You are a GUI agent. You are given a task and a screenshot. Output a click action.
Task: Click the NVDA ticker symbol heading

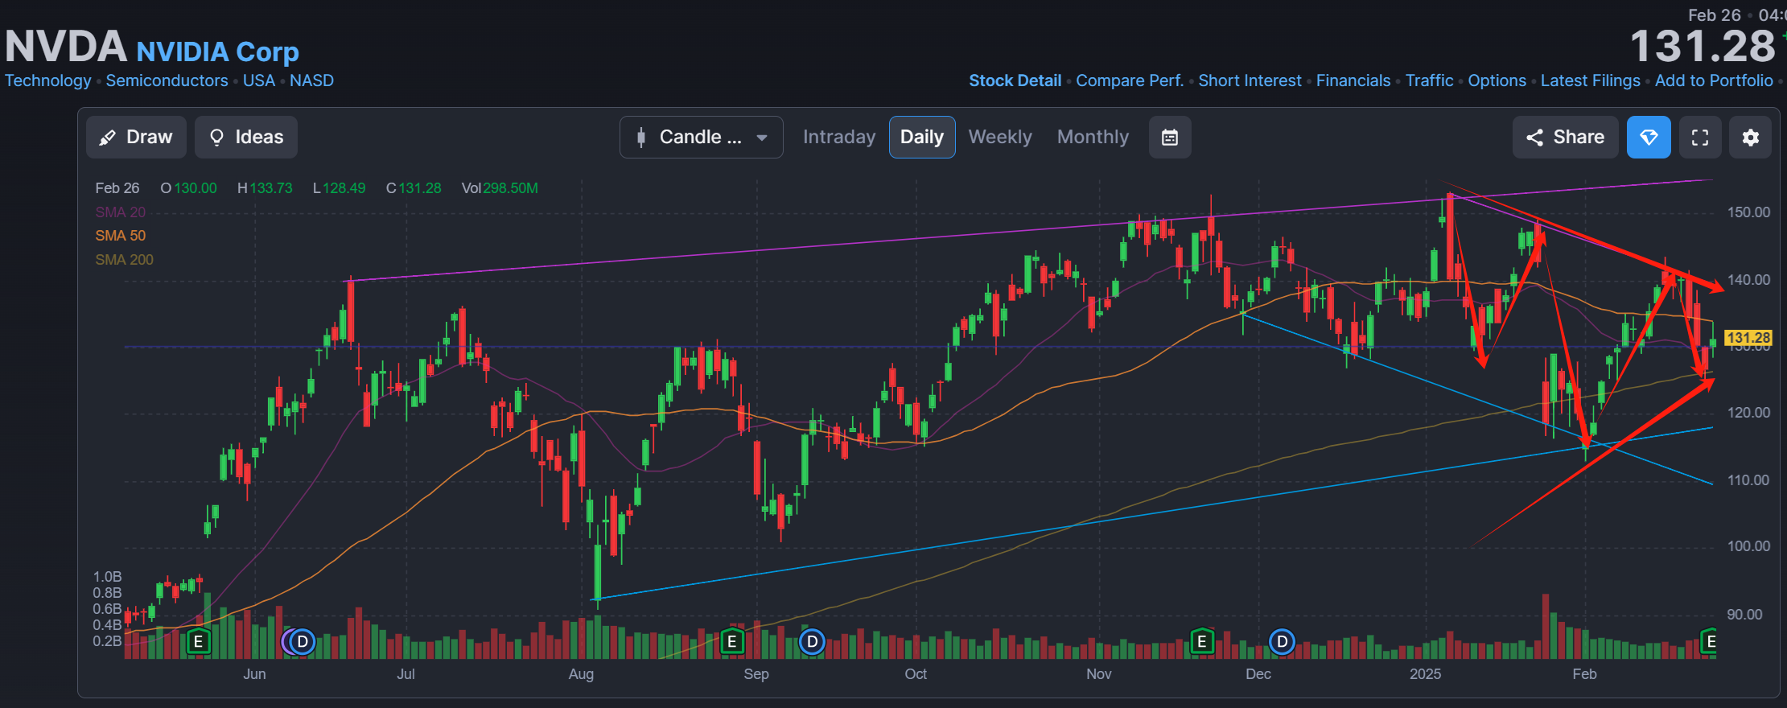66,47
